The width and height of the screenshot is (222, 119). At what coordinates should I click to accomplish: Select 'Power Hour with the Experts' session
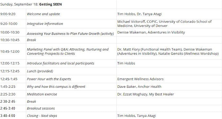coord(49,79)
